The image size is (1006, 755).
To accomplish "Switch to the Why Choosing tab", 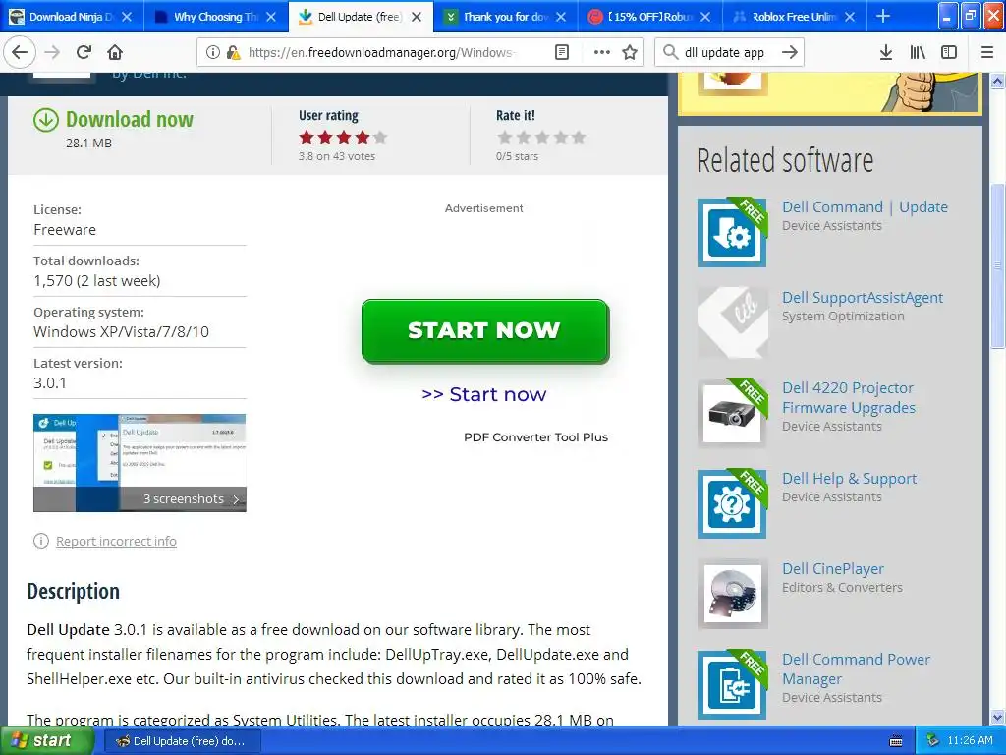I will click(216, 16).
